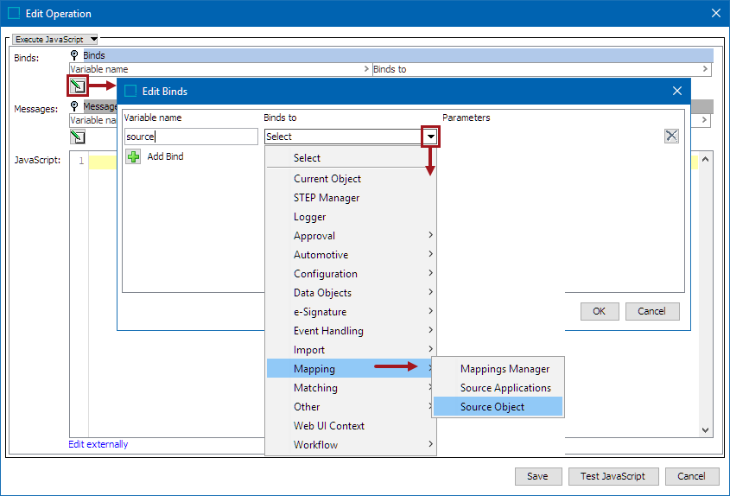
Task: Choose STEP Manager from the list
Action: (327, 198)
